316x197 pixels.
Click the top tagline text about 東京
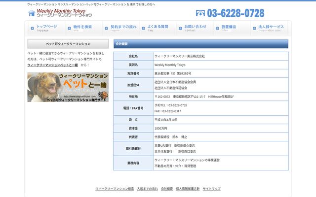pyautogui.click(x=91, y=4)
